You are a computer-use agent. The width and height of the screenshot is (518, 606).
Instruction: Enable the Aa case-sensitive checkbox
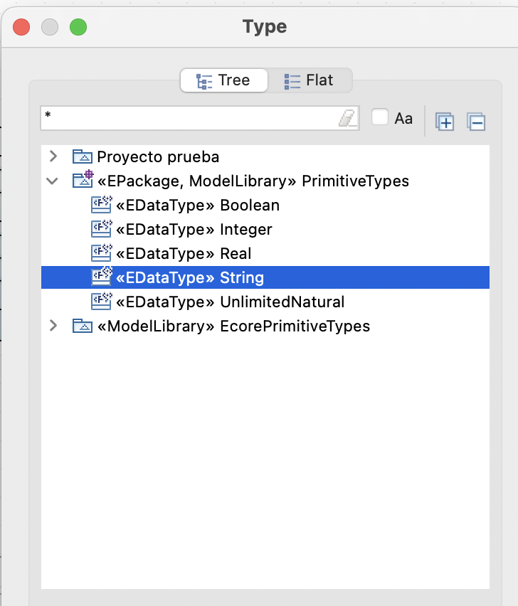point(380,117)
